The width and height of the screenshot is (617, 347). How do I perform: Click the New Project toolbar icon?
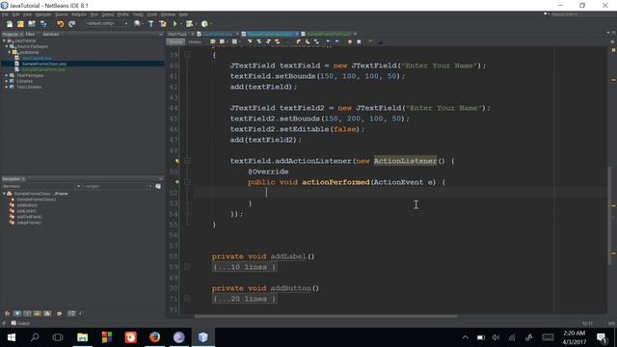click(x=20, y=24)
